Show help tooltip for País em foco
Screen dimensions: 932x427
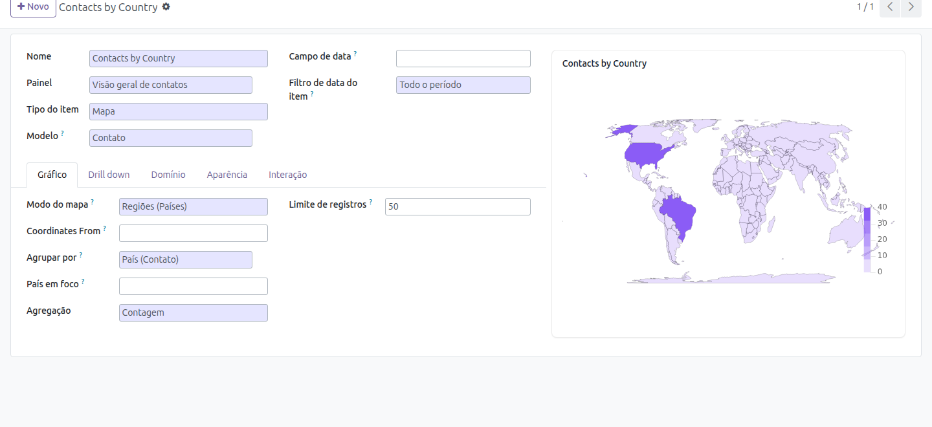tap(83, 281)
